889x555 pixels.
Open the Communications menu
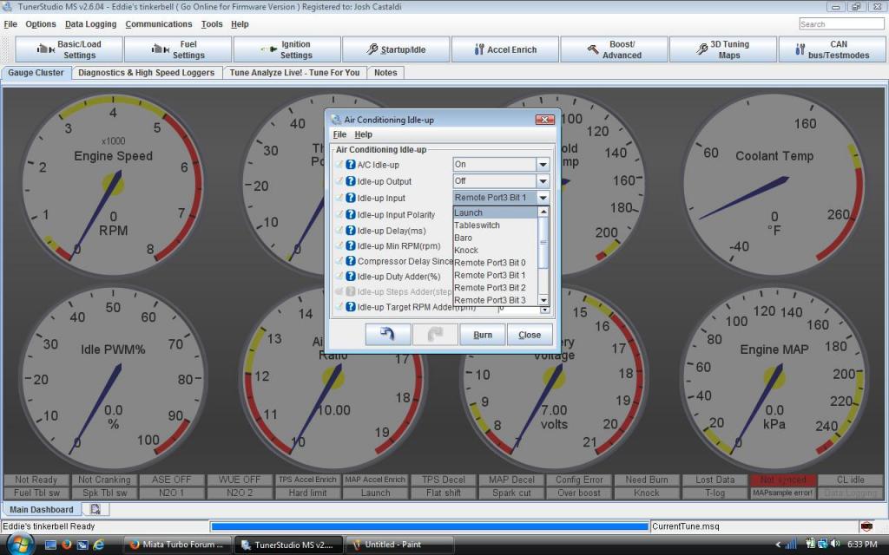pos(159,24)
